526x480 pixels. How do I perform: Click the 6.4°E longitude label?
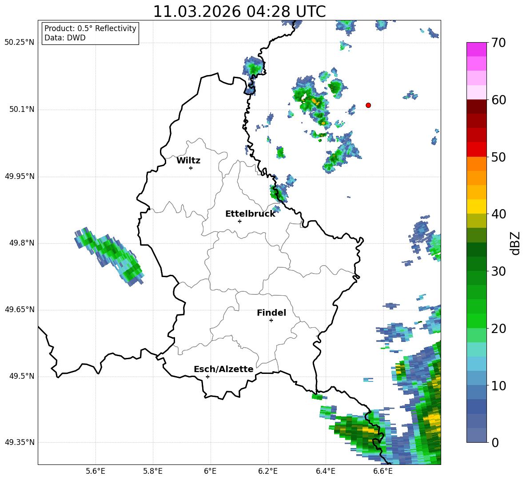pyautogui.click(x=325, y=471)
